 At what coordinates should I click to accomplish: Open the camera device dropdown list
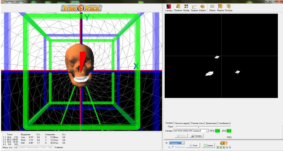[191, 131]
